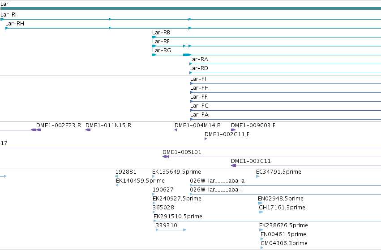This screenshot has width=381, height=250.
Task: Select the teal Lar gene bar
Action: 191,8
